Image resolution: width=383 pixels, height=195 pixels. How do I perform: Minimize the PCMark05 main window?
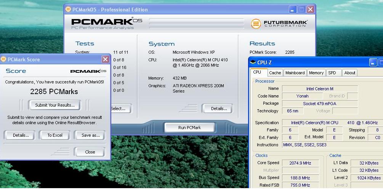point(293,10)
